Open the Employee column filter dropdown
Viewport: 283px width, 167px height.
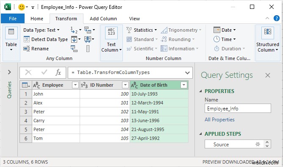75,85
